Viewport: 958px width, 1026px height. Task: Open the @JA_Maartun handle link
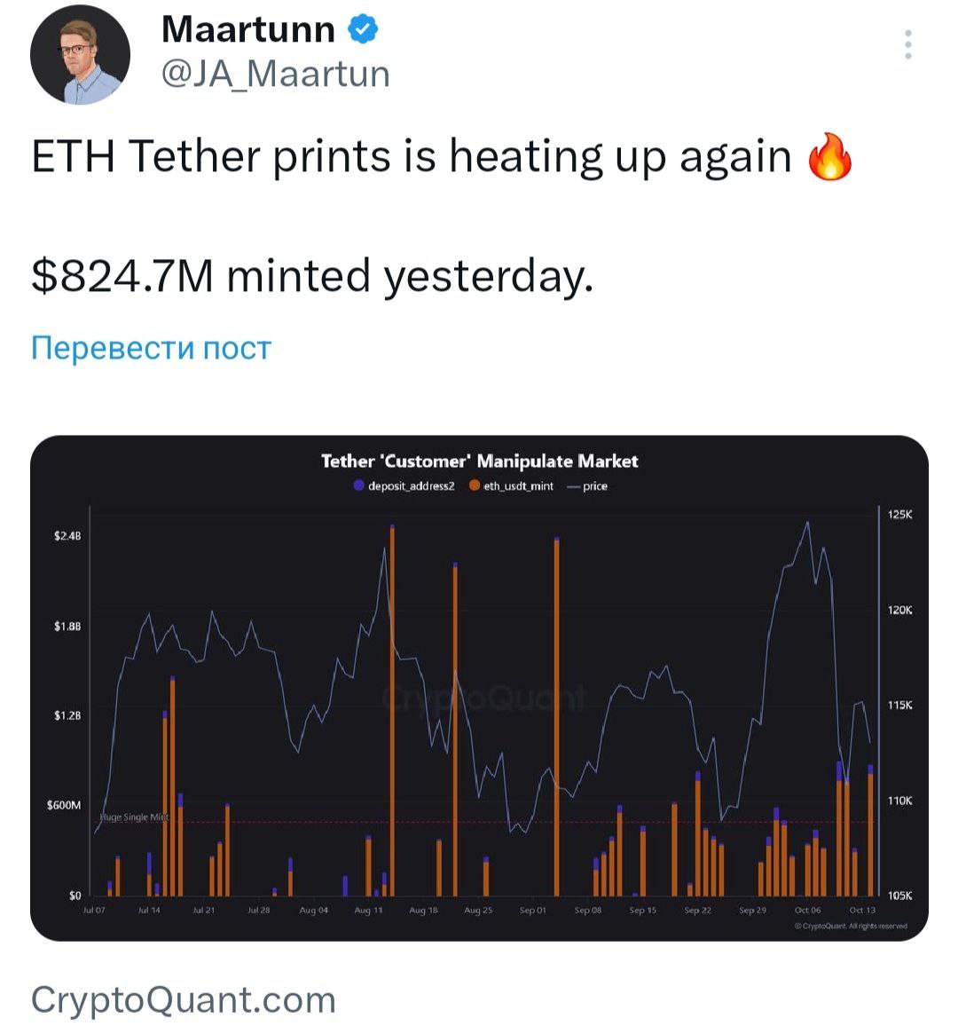coord(276,74)
